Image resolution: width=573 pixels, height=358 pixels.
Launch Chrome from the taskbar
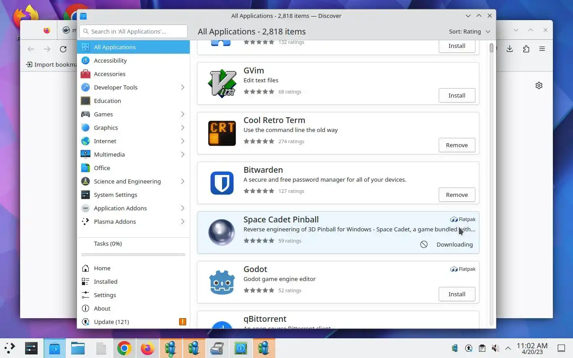(124, 348)
